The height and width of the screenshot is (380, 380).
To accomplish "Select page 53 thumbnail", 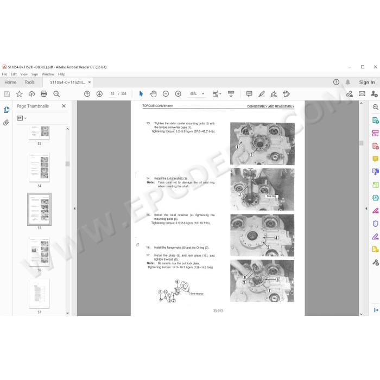I will click(x=39, y=133).
